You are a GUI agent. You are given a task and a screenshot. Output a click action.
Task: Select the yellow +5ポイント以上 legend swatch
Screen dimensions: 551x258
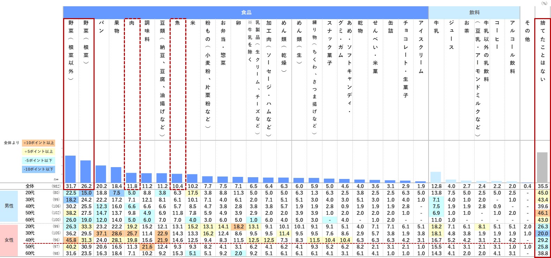[39, 151]
